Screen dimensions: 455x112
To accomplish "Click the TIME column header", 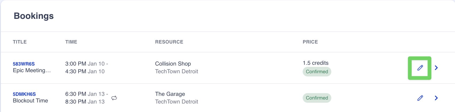I will click(x=71, y=42).
